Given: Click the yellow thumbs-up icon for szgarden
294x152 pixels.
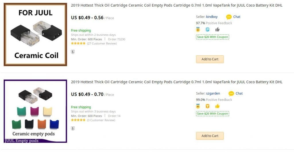Looking at the screenshot, I should pyautogui.click(x=217, y=106).
